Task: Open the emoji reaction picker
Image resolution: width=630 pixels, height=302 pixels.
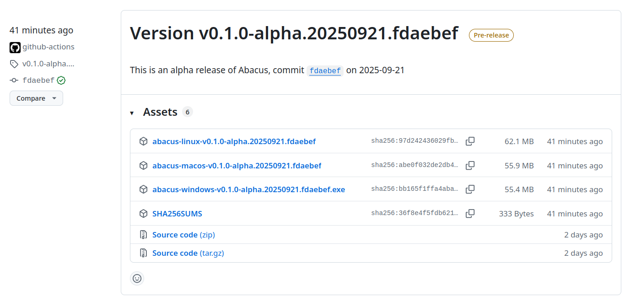Action: point(137,278)
